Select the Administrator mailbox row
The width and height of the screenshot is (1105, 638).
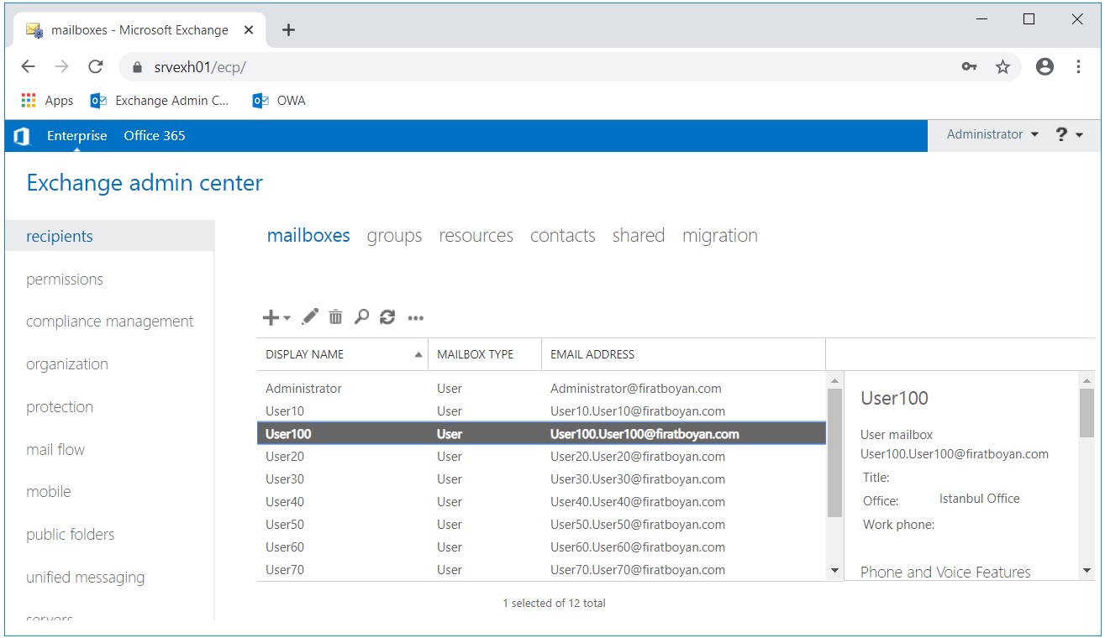coord(541,389)
